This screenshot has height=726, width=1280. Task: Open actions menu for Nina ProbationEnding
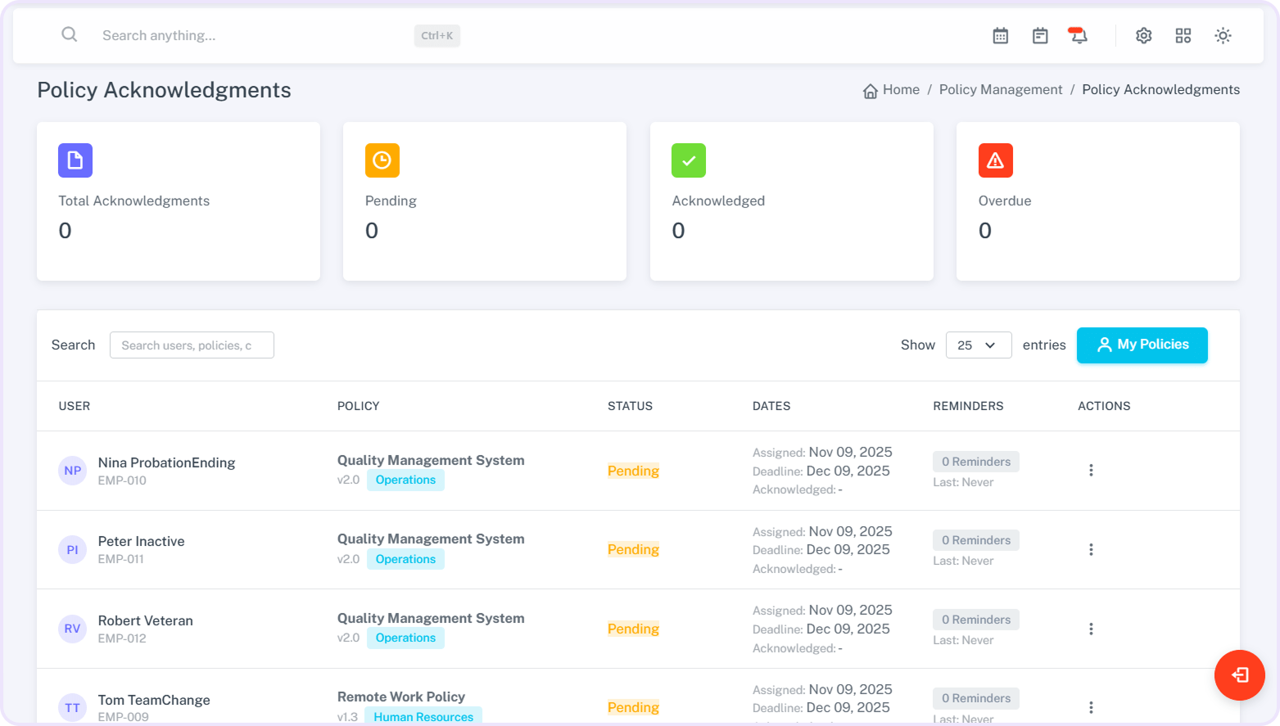coord(1090,471)
